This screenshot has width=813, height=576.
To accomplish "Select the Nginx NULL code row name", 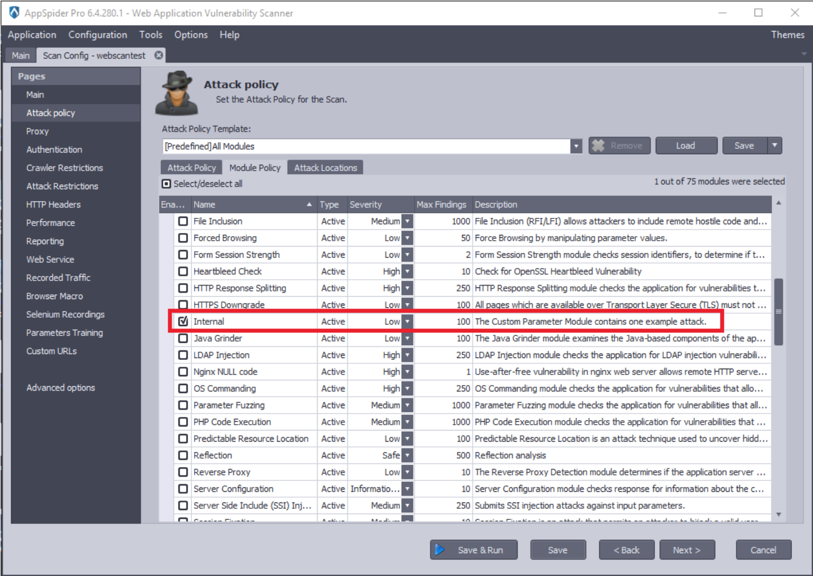I will 225,372.
